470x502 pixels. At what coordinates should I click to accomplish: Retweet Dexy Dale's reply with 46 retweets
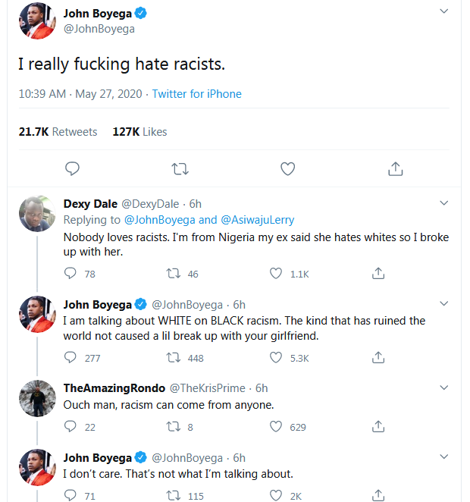click(172, 274)
